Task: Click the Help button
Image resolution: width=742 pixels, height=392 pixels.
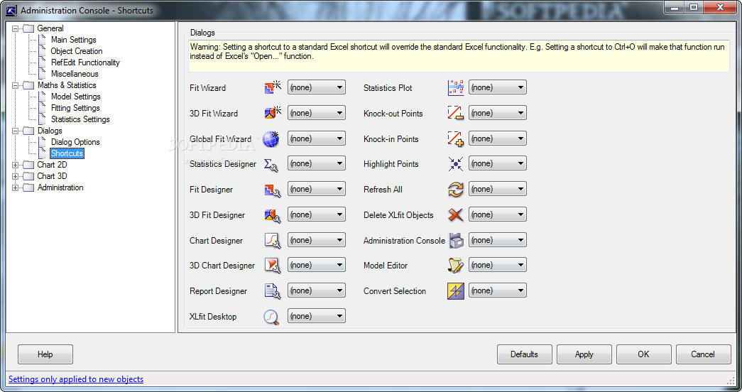Action: point(45,354)
